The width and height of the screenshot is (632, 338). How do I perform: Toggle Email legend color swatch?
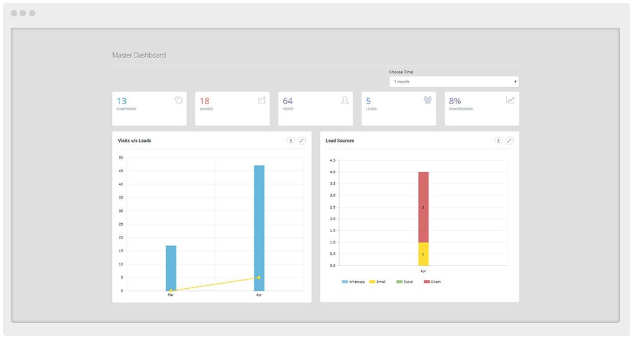tap(372, 282)
